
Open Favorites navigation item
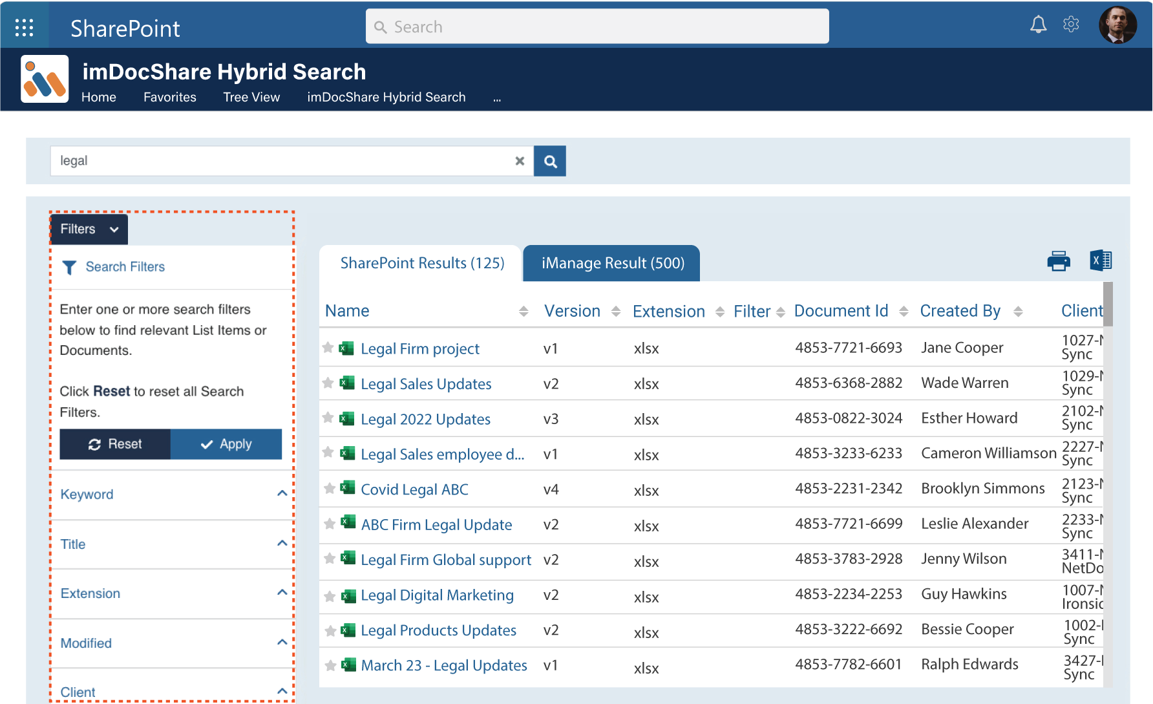[x=170, y=97]
